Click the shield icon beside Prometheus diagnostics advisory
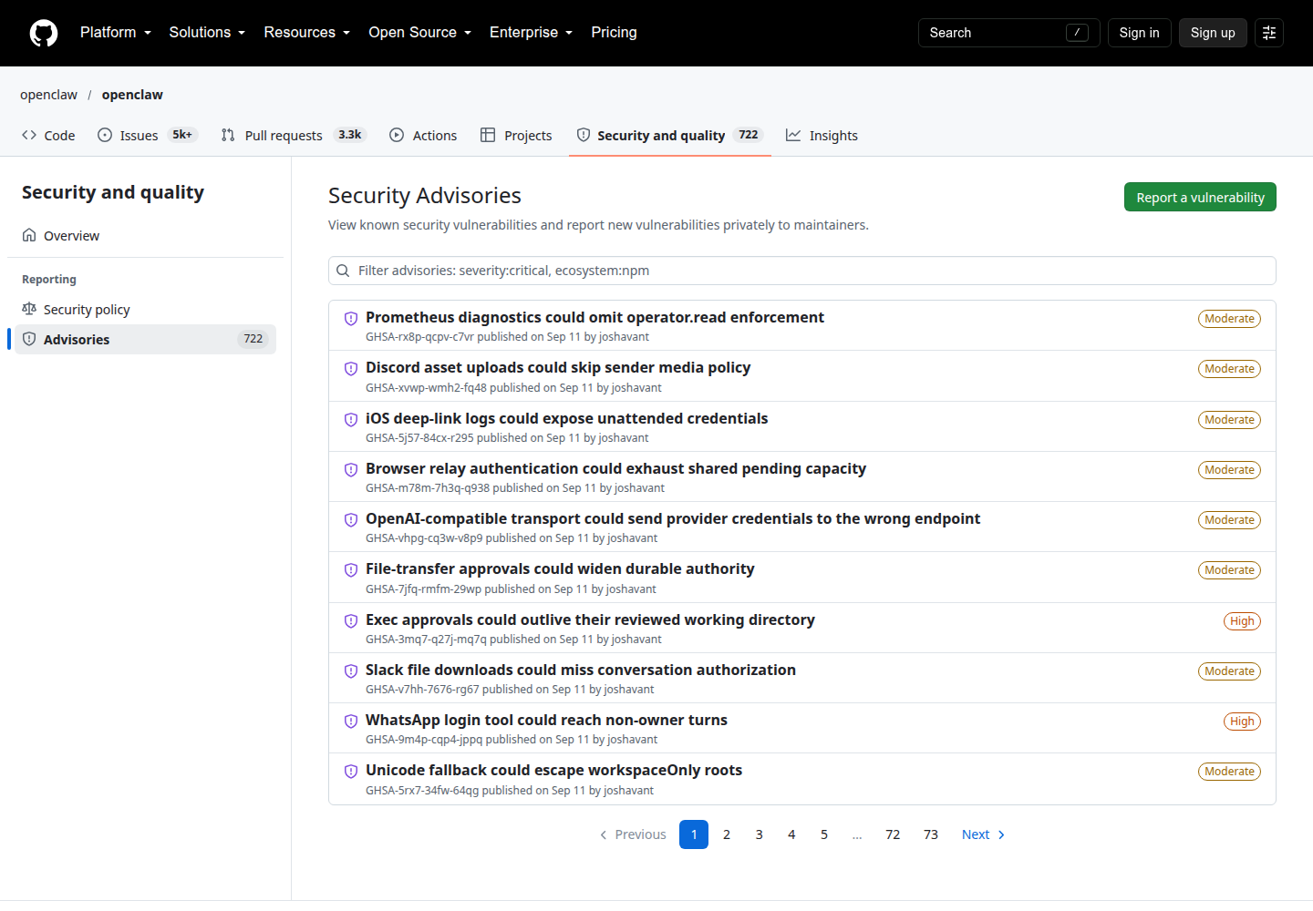 (x=351, y=319)
